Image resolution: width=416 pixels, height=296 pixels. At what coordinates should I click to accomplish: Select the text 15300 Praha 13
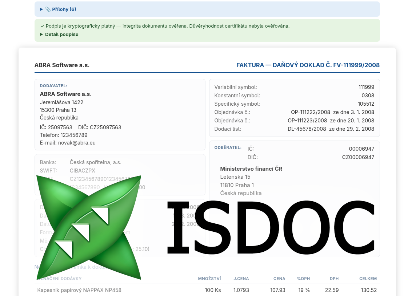tap(58, 110)
